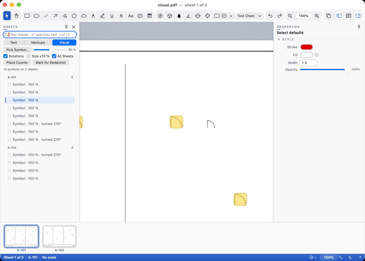The image size is (365, 261).
Task: Select the pen nib tool
Action: click(x=93, y=16)
